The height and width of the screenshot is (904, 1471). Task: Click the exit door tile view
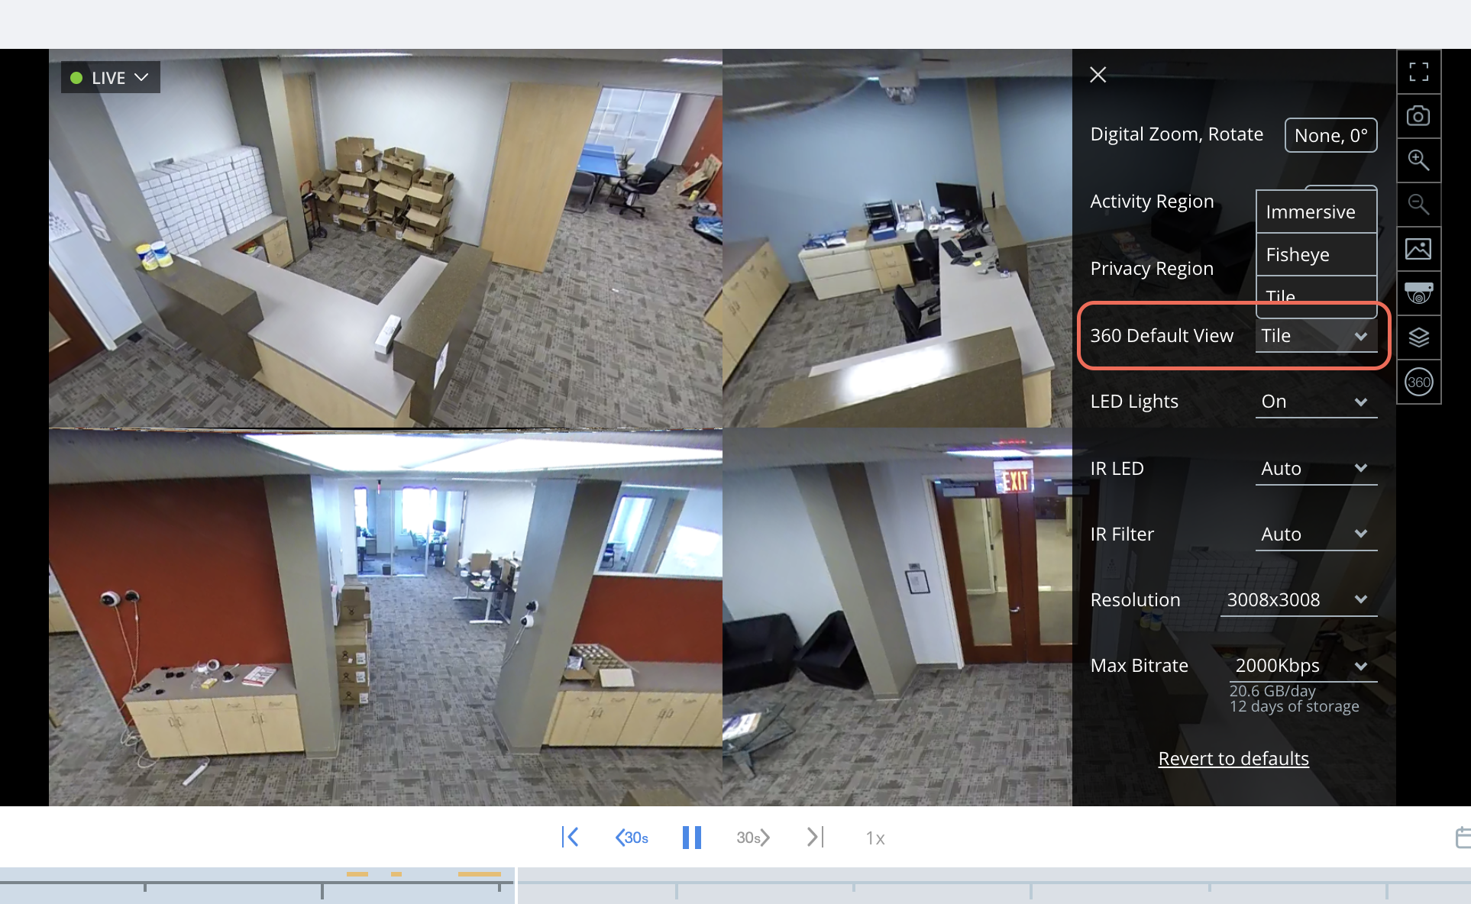click(x=897, y=617)
